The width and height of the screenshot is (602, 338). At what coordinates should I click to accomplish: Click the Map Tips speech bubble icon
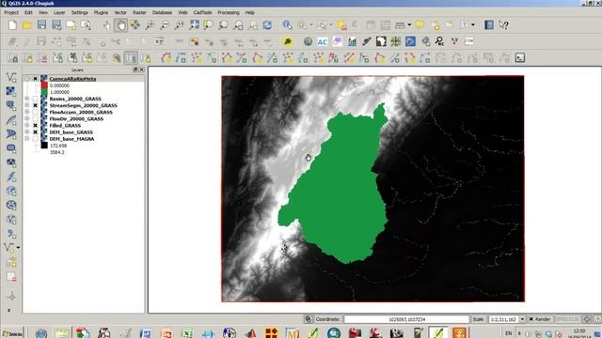click(x=420, y=25)
